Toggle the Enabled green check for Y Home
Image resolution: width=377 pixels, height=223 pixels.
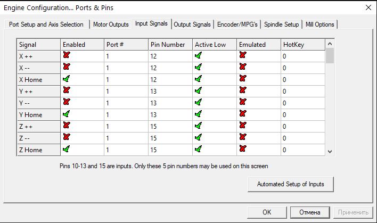coord(67,114)
